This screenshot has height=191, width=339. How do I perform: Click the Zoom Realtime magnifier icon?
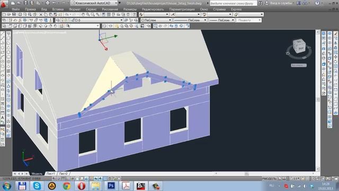[x=88, y=14]
